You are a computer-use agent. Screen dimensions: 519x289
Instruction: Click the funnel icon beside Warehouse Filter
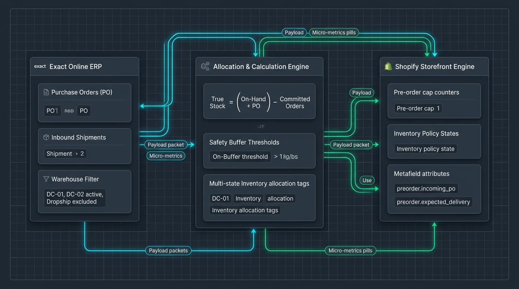pos(46,179)
